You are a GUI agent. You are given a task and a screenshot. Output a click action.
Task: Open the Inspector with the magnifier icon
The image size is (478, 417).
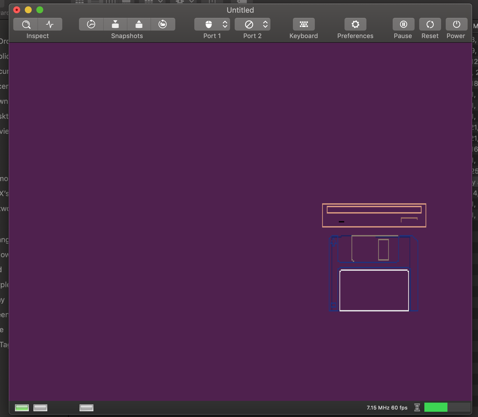[x=26, y=25]
